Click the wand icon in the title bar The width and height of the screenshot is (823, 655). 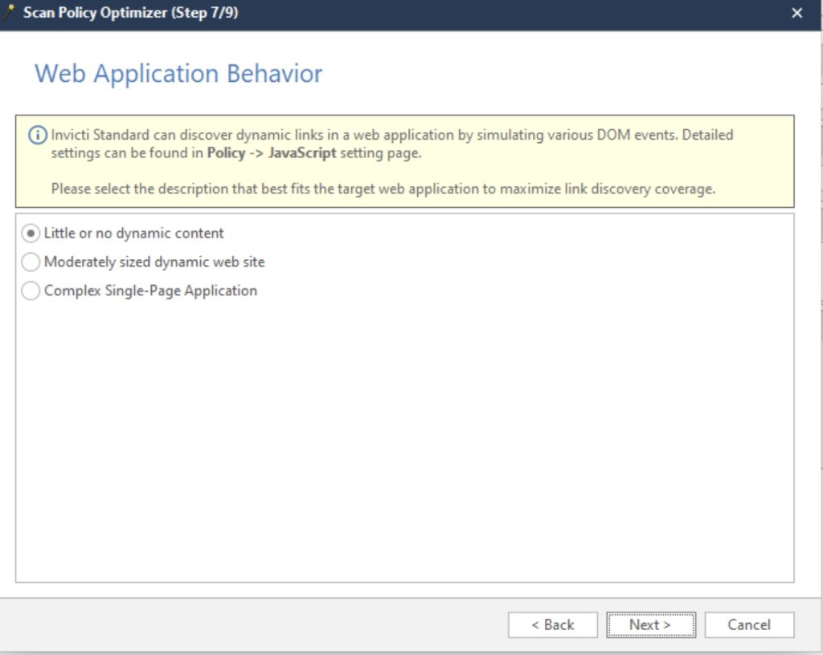coord(10,12)
